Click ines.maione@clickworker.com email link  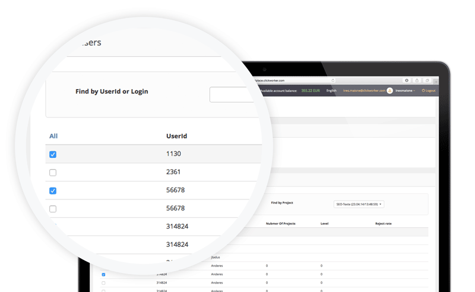(x=364, y=91)
